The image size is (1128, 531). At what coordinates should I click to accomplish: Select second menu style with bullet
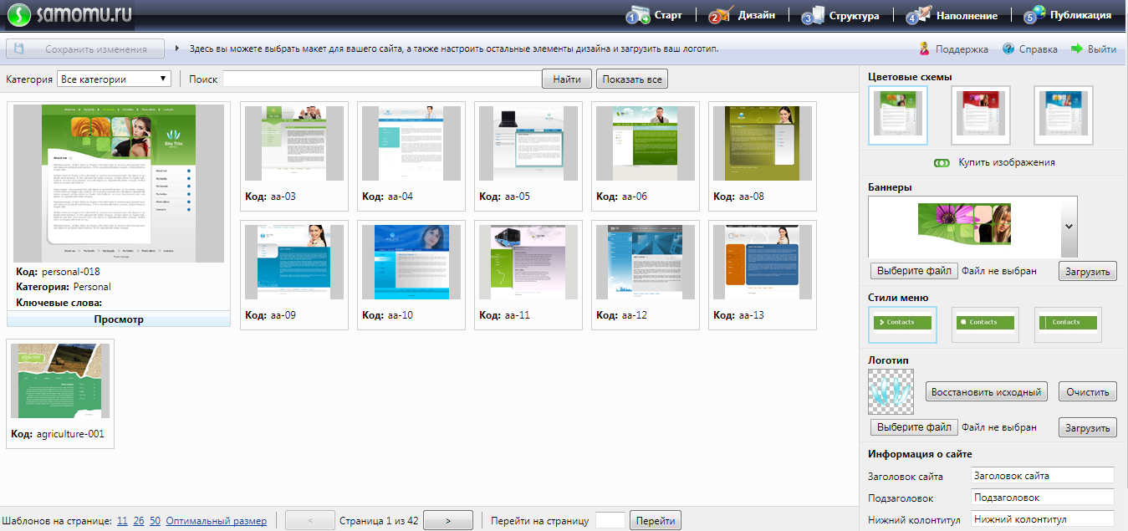coord(985,324)
